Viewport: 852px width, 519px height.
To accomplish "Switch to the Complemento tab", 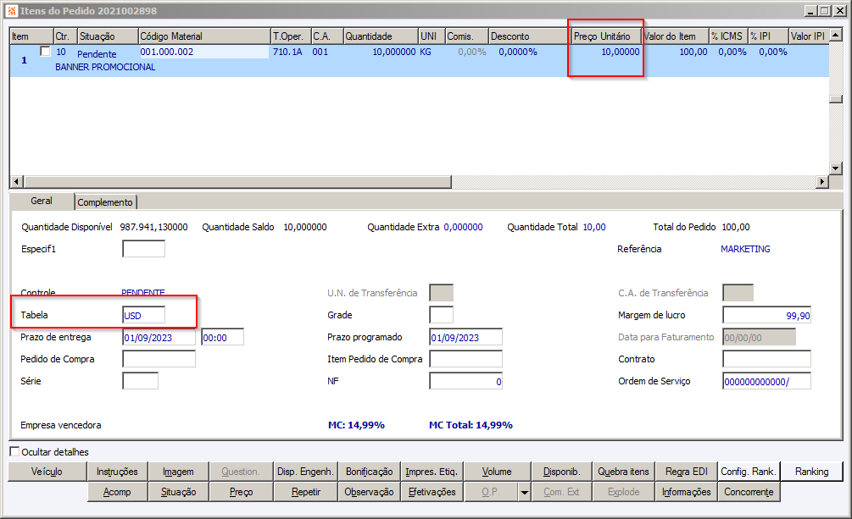I will (105, 202).
